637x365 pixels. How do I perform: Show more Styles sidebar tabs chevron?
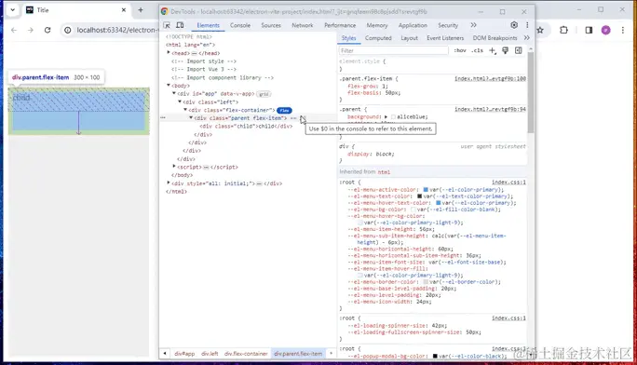pos(527,38)
